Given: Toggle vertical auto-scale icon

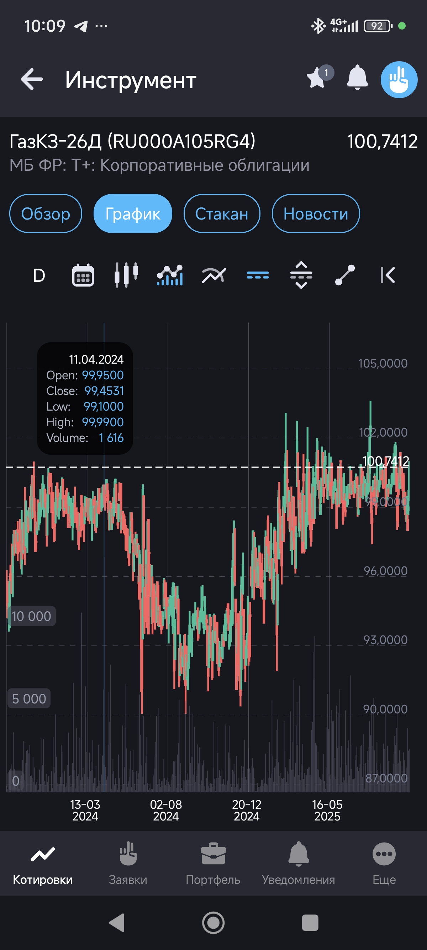Looking at the screenshot, I should pos(301,275).
